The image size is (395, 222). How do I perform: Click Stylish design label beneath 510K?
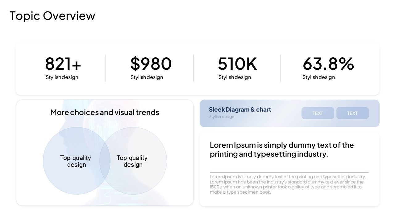235,77
